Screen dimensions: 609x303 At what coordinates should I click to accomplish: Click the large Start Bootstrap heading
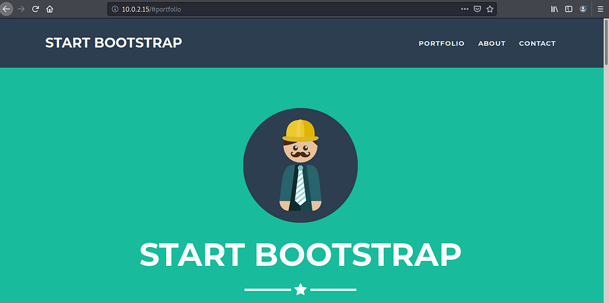(300, 254)
